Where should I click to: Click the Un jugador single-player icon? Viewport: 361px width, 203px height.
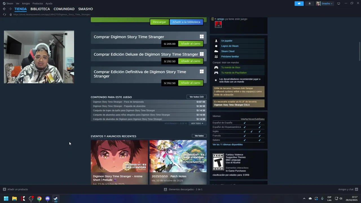click(216, 41)
